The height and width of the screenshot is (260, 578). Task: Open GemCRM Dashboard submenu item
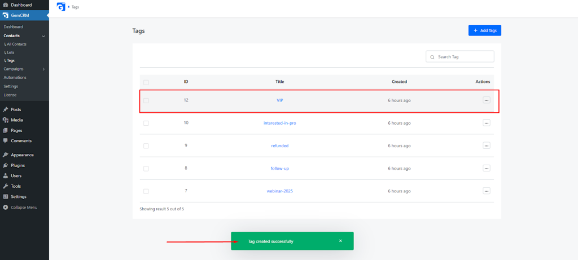14,27
